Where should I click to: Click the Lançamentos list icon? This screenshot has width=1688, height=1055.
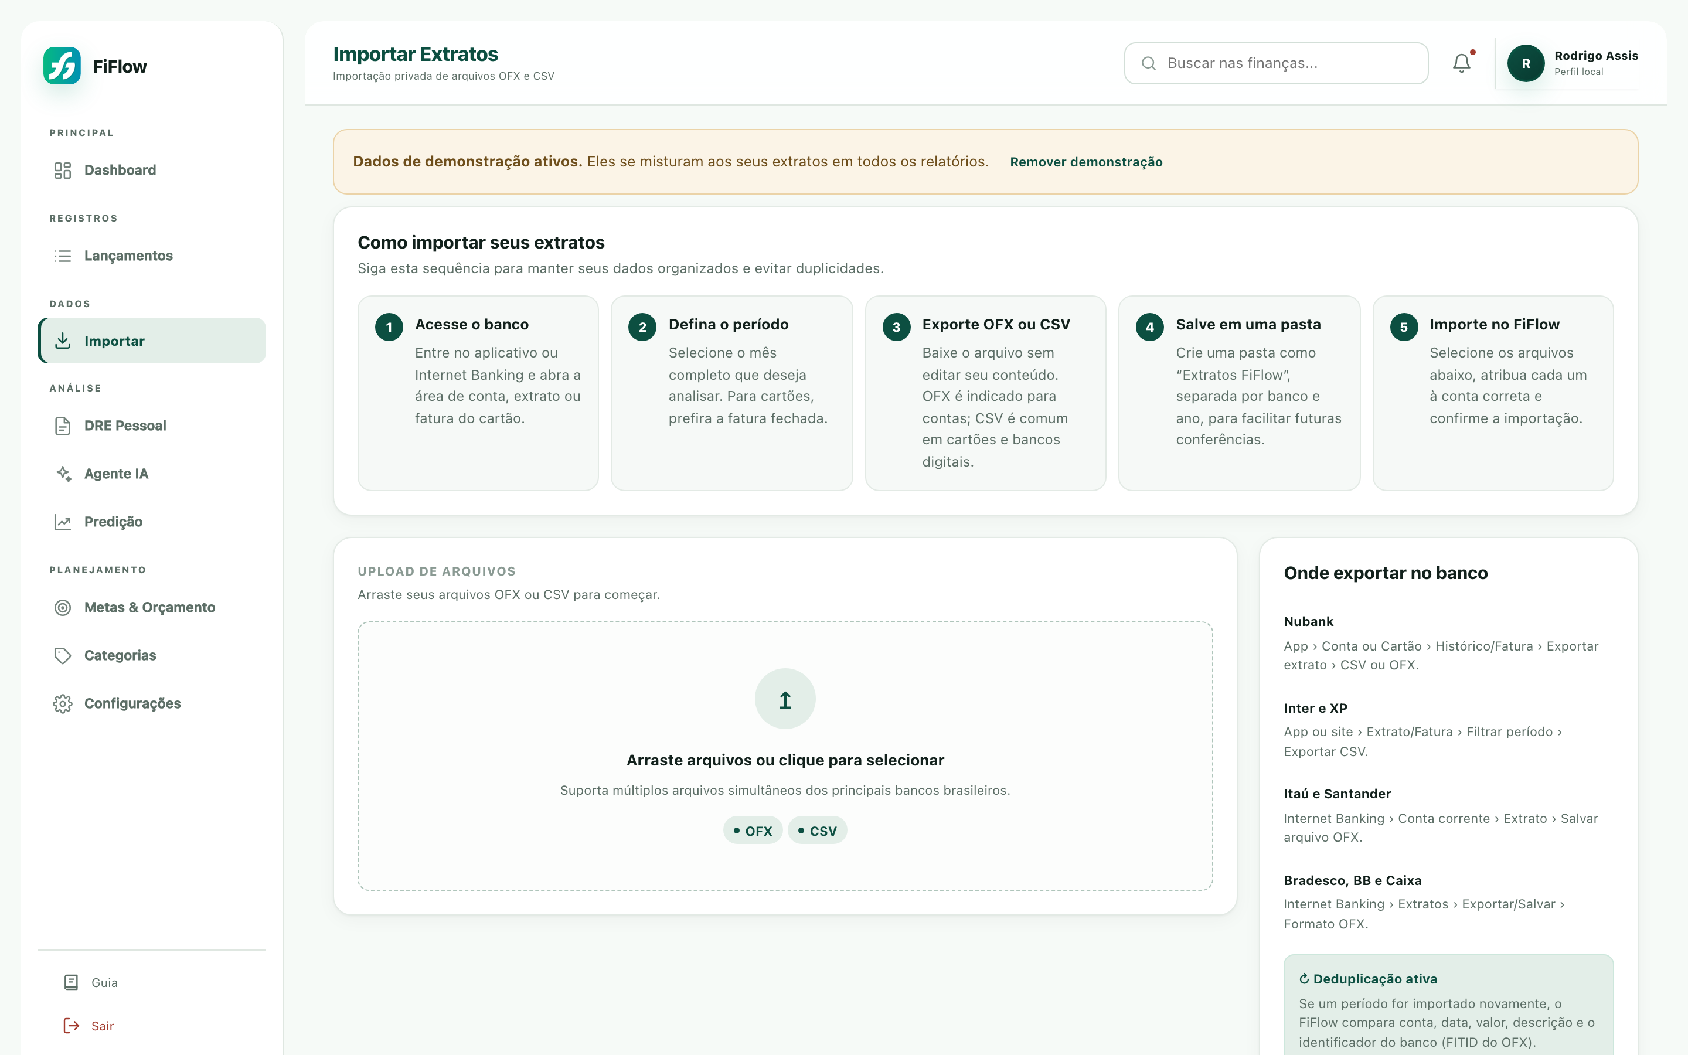(x=63, y=256)
